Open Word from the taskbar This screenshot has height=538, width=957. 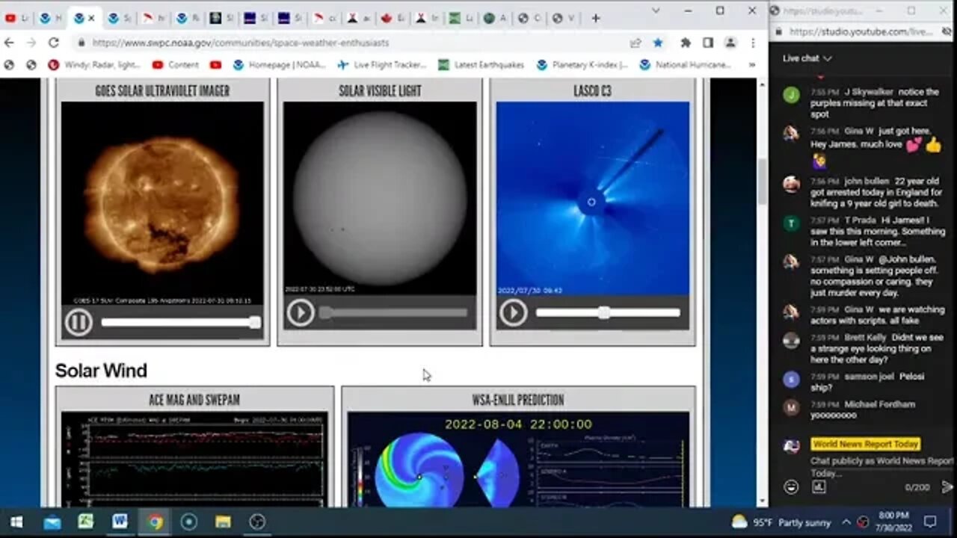(120, 522)
